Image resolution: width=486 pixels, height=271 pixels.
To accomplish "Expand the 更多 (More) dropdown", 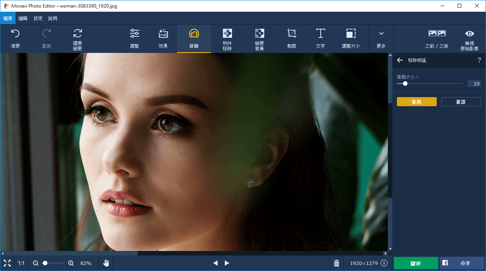I will (381, 38).
